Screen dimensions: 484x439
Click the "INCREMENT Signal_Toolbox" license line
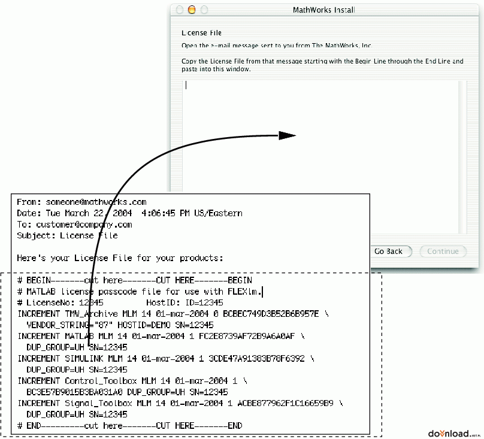tap(180, 403)
